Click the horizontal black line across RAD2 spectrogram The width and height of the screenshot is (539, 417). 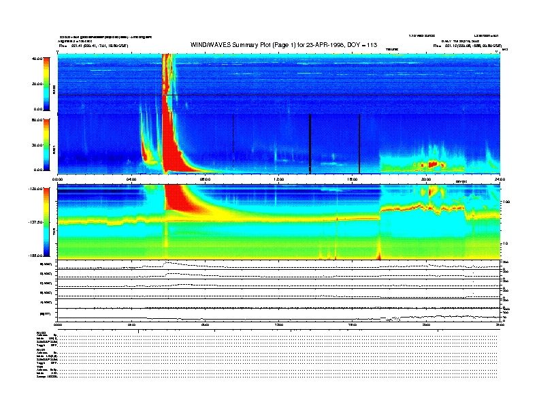pos(279,95)
